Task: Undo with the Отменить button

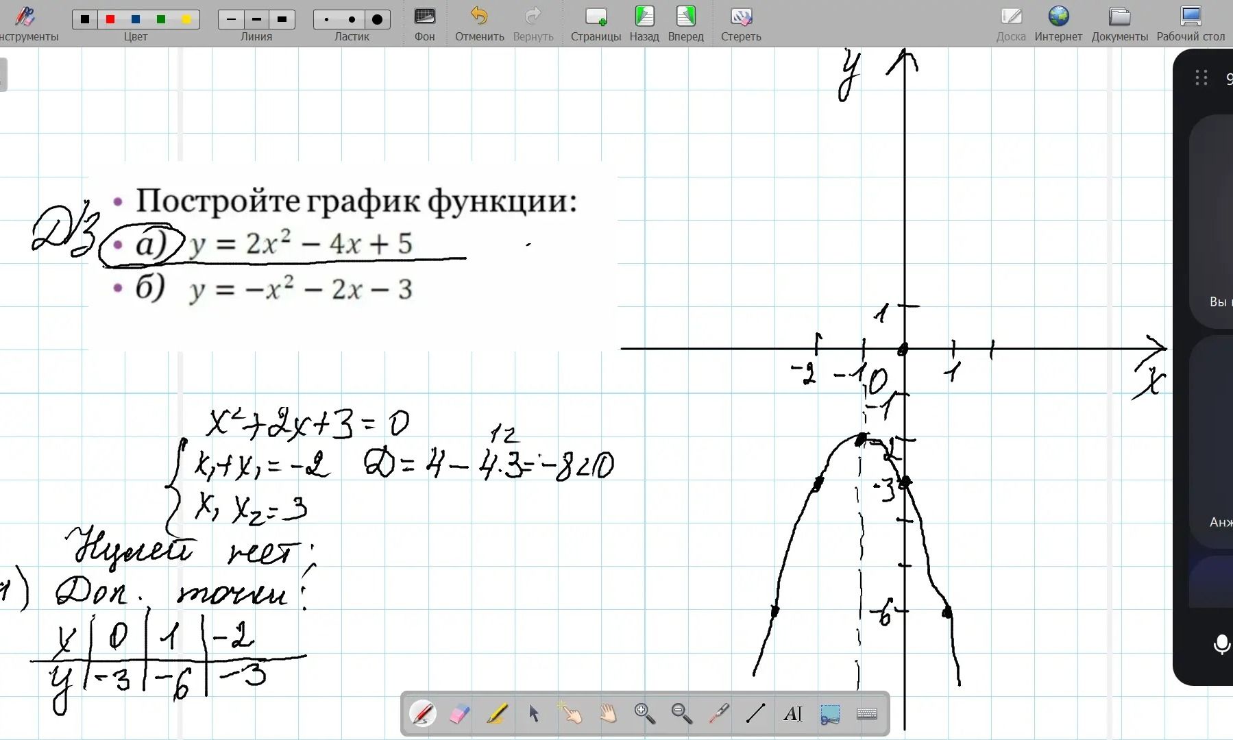Action: pos(479,24)
